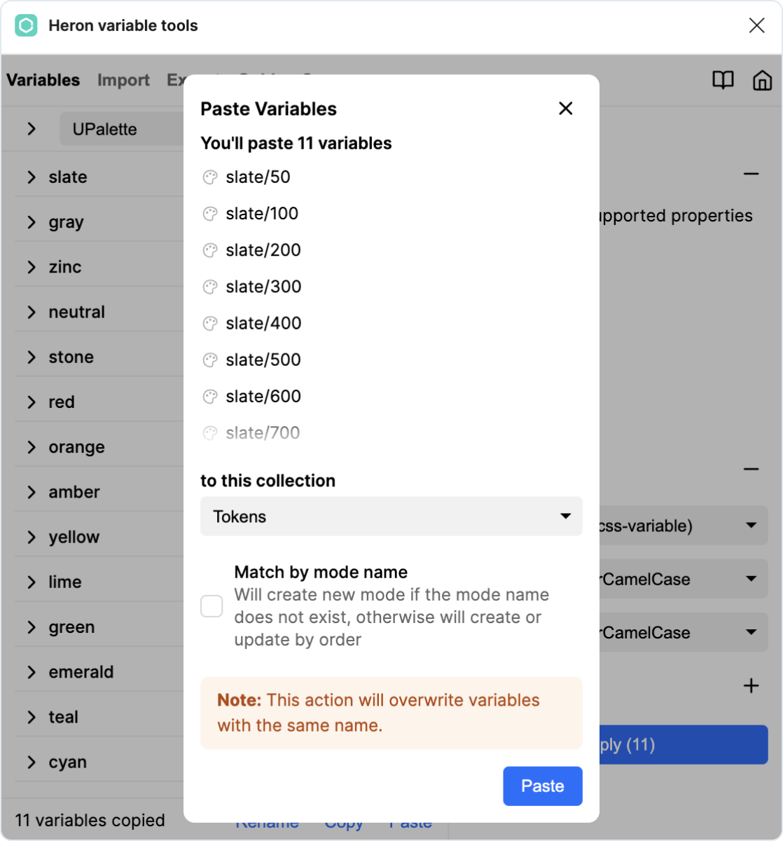The image size is (783, 841).
Task: Switch to the Import tab
Action: pyautogui.click(x=123, y=80)
